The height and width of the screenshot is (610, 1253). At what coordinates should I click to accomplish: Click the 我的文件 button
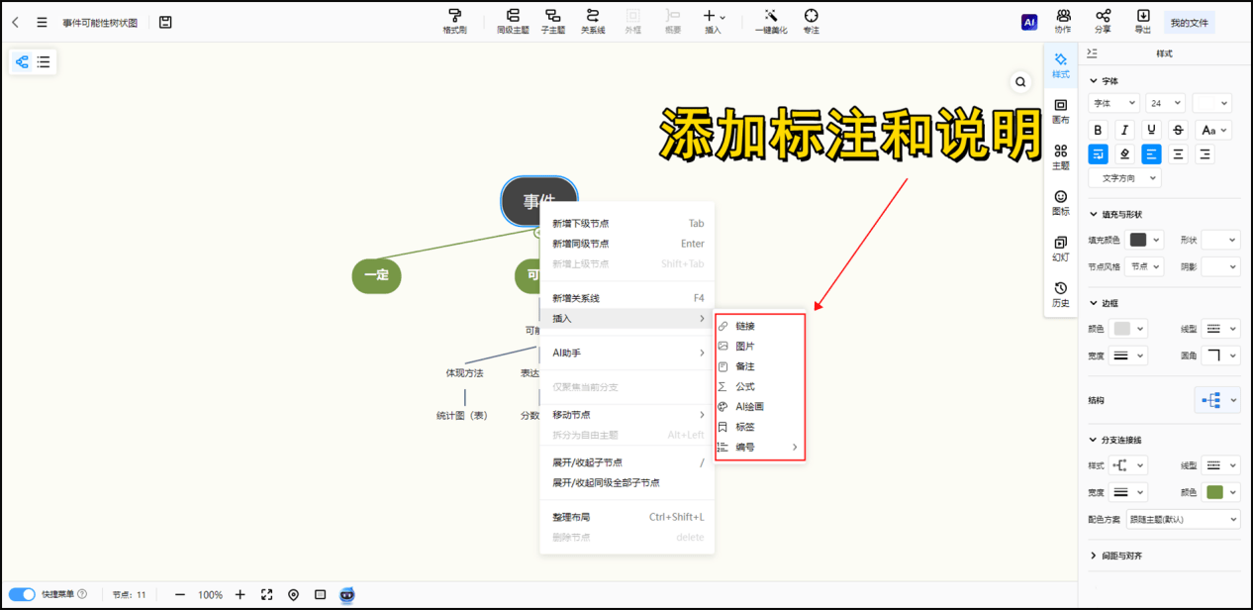pos(1189,23)
